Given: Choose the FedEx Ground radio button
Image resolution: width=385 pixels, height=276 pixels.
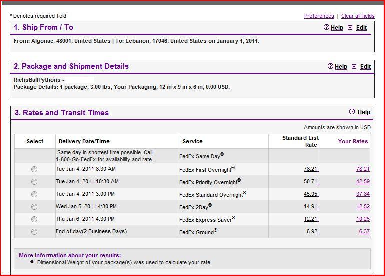Looking at the screenshot, I should click(x=34, y=232).
